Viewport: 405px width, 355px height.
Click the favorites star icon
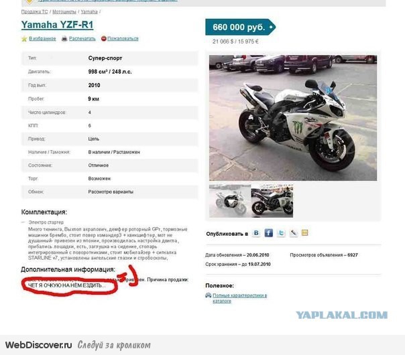[24, 39]
